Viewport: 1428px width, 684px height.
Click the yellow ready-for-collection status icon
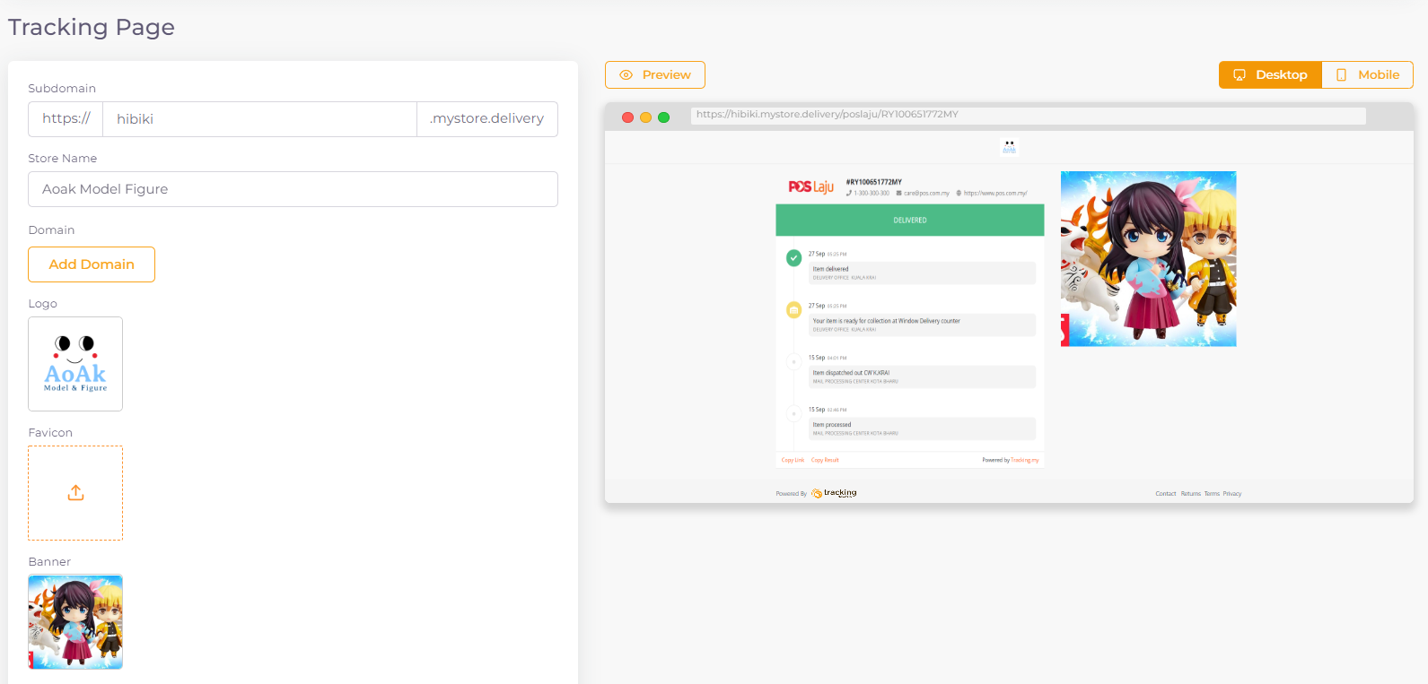[x=793, y=310]
